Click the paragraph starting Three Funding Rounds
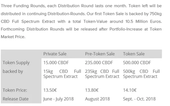Image resolution: width=170 pixels, height=106 pixels. coord(81,21)
